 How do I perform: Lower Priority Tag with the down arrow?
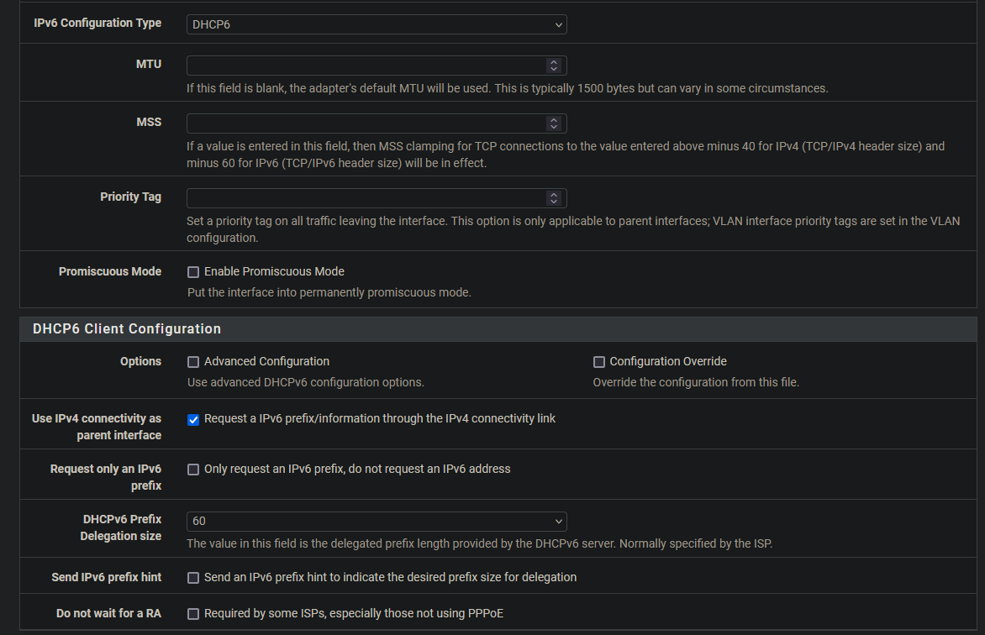pos(553,202)
